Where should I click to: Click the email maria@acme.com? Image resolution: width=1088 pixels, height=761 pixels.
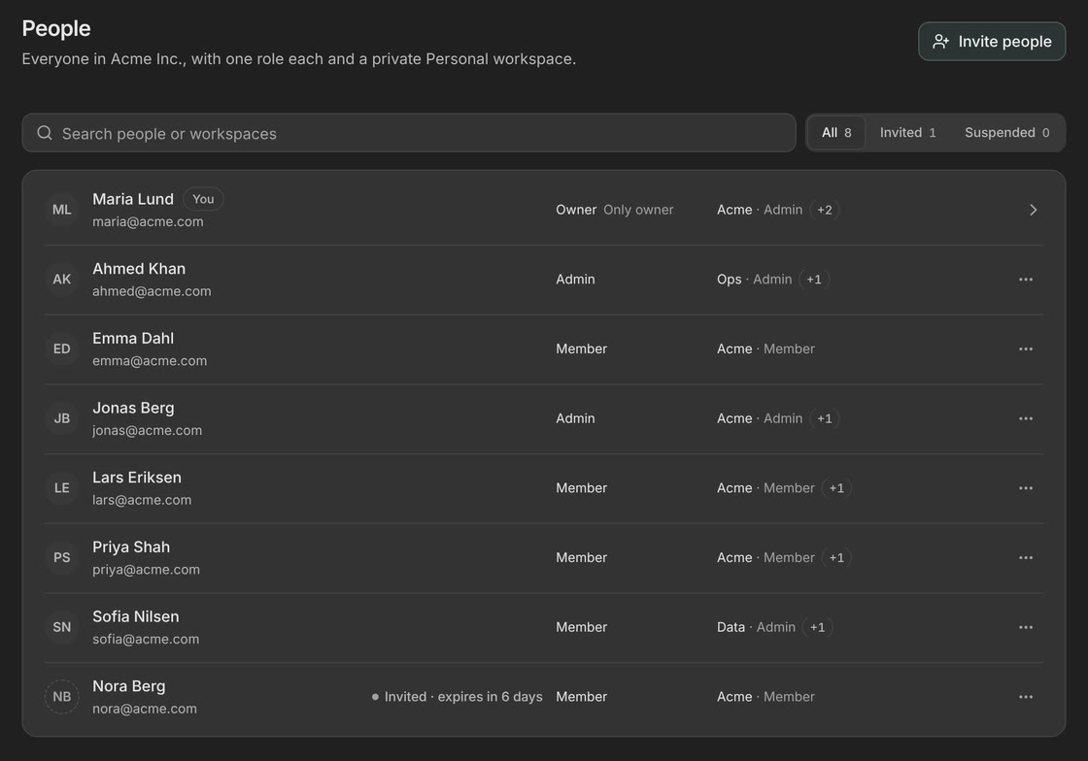click(148, 221)
